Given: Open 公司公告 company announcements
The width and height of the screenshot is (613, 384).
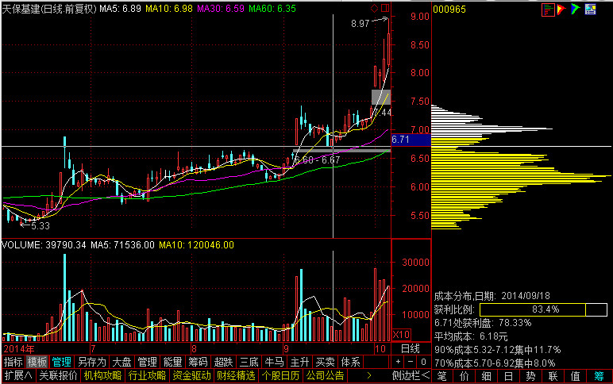Looking at the screenshot, I should (325, 375).
